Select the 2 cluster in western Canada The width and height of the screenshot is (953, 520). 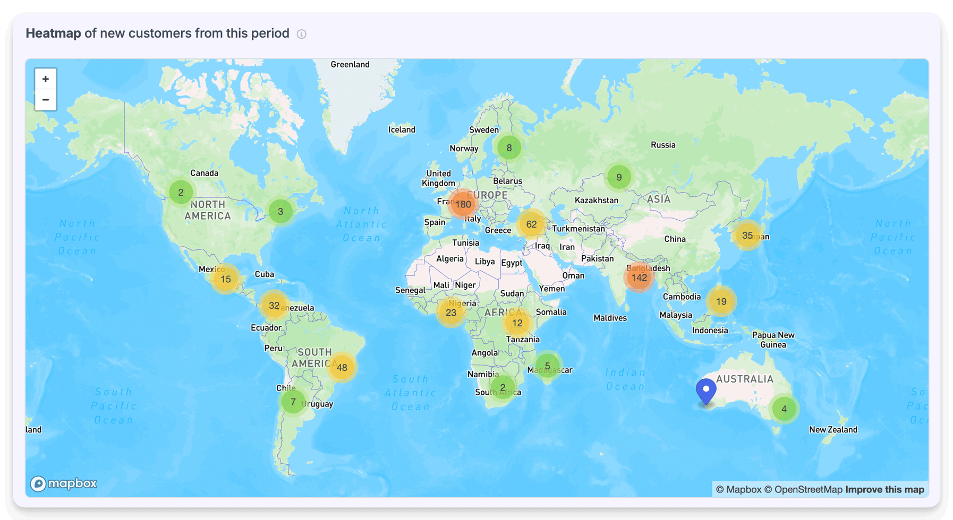coord(181,192)
